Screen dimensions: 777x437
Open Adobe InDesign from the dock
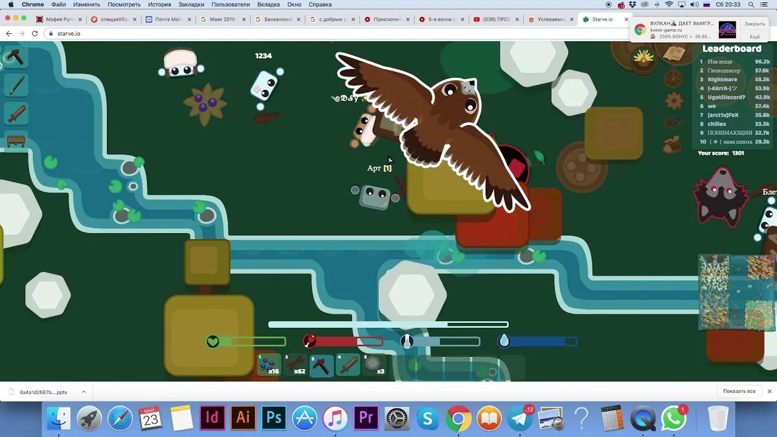pos(212,418)
